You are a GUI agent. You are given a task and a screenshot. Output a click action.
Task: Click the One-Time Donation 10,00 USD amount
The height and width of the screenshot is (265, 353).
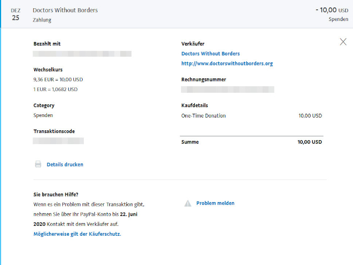pos(310,116)
